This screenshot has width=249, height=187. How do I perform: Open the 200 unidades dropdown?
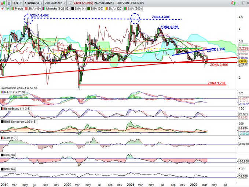click(55, 3)
